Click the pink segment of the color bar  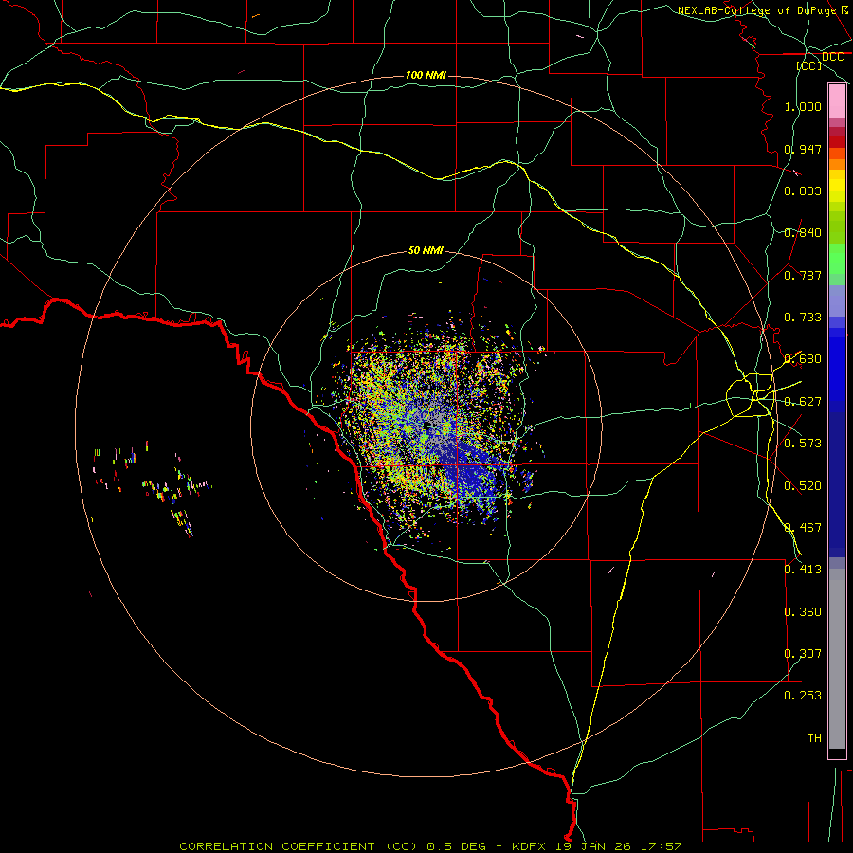837,101
